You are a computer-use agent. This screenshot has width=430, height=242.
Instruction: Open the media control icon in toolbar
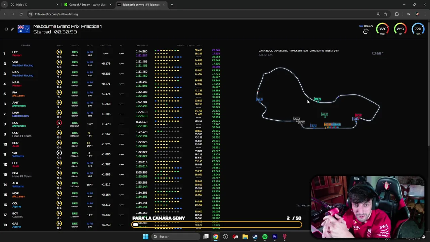(x=409, y=14)
